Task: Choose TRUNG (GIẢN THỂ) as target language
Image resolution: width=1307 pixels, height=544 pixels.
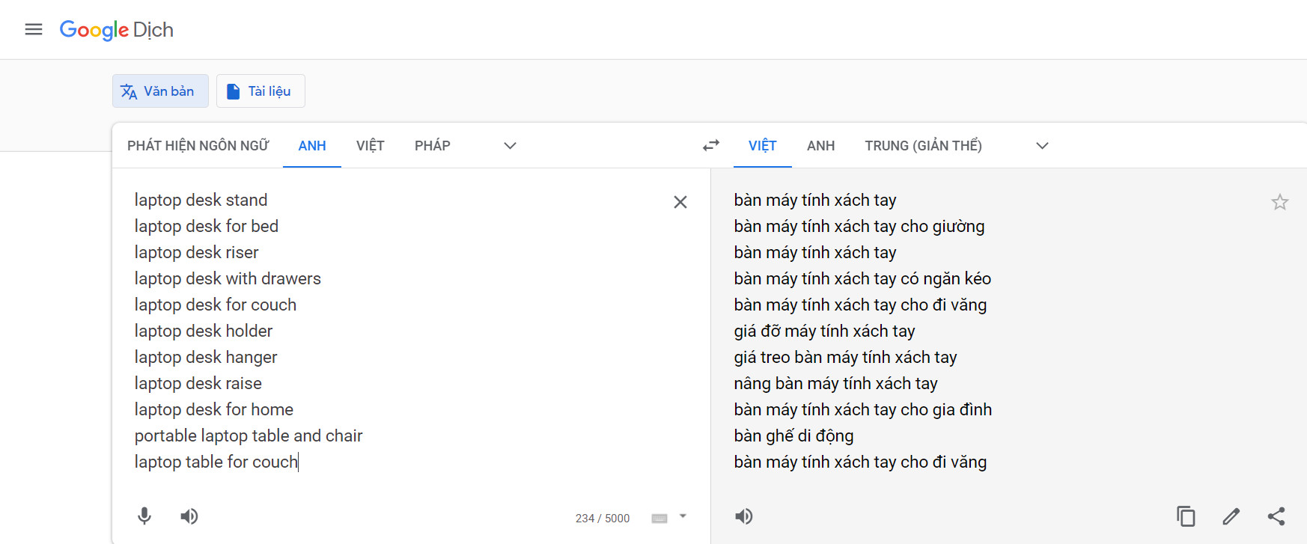Action: tap(923, 145)
